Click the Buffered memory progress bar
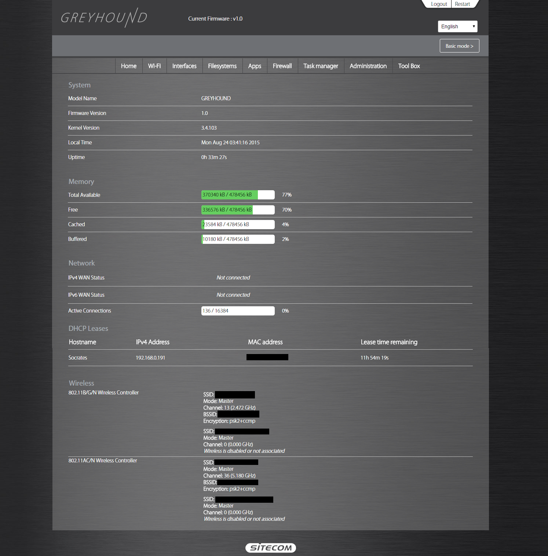 [x=238, y=239]
